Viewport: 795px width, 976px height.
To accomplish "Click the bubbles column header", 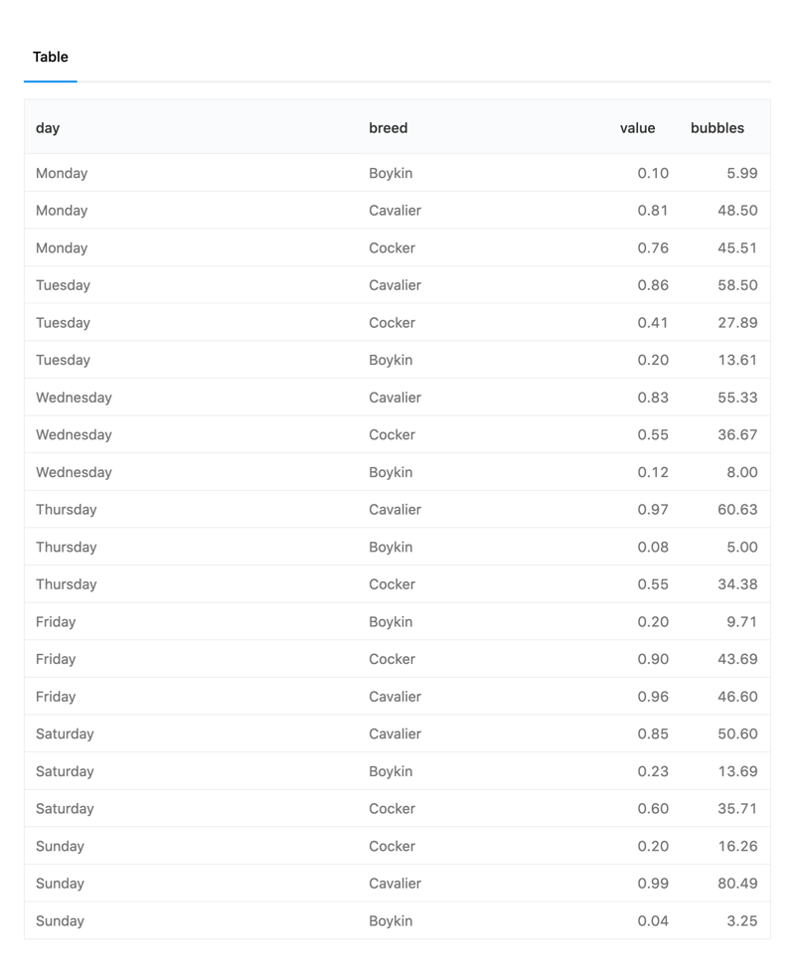I will click(716, 128).
